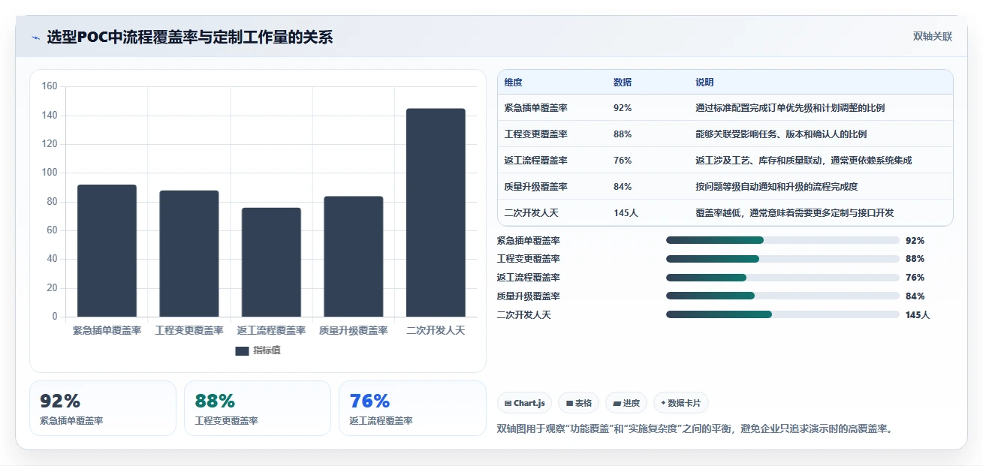
Task: Click the y-axis label 160
Action: [50, 86]
